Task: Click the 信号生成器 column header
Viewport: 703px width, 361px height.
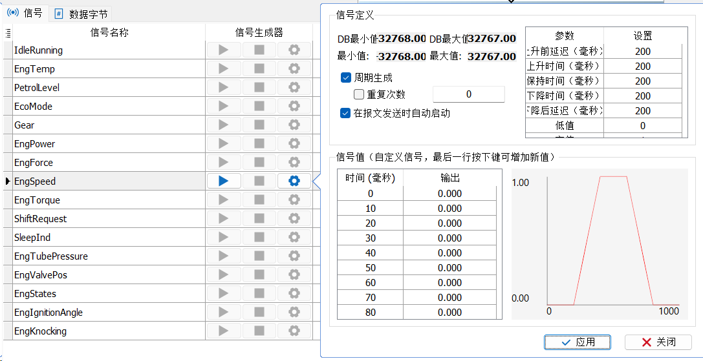Action: (x=259, y=33)
